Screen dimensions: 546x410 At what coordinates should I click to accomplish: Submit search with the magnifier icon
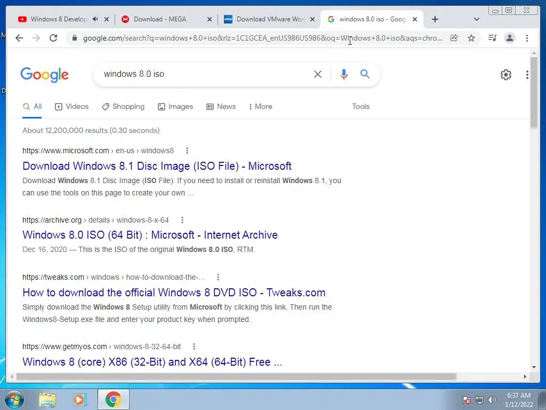[x=365, y=74]
